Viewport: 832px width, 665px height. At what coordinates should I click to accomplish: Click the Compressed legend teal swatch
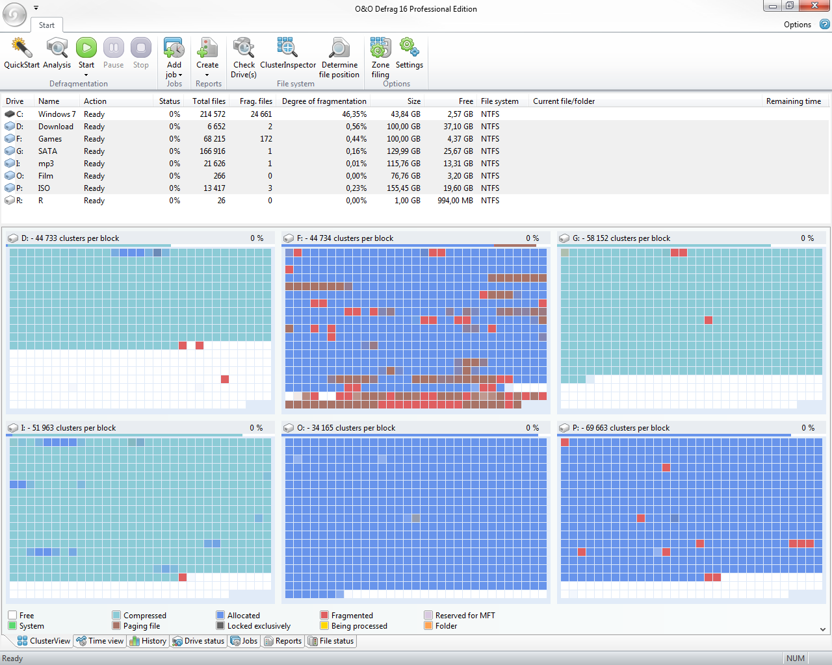(x=116, y=615)
